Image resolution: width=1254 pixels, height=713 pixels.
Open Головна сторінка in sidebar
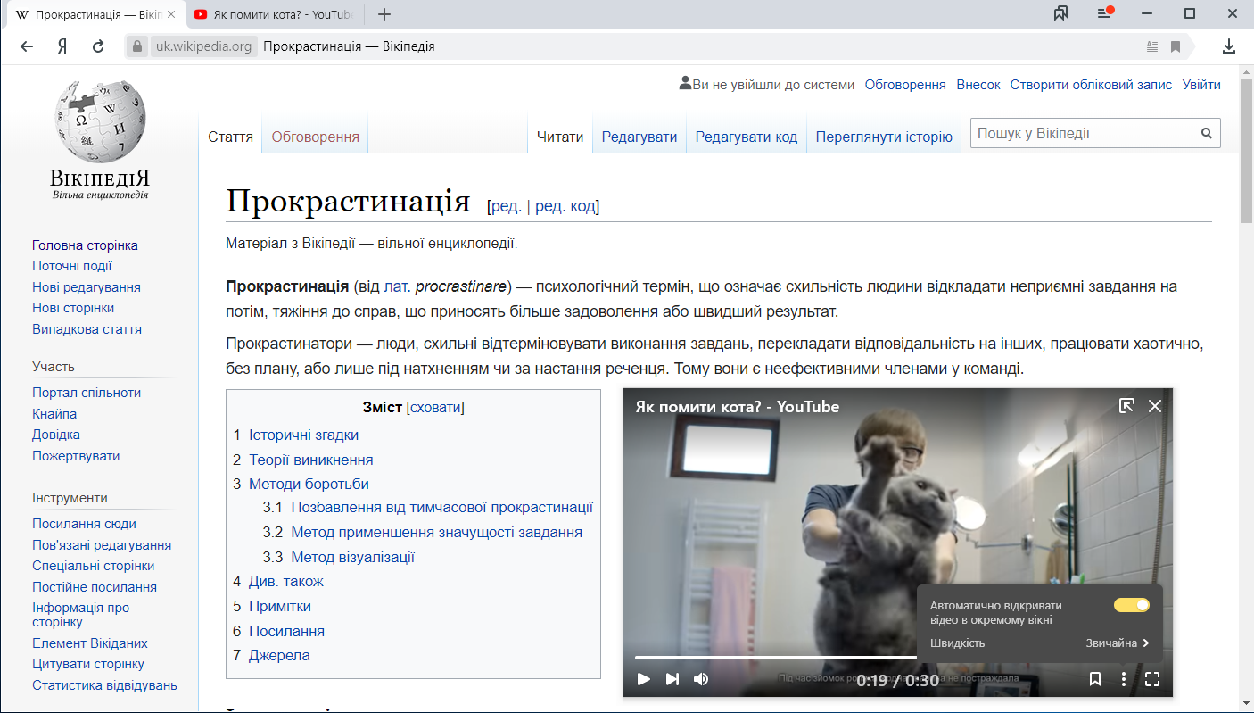pos(85,245)
